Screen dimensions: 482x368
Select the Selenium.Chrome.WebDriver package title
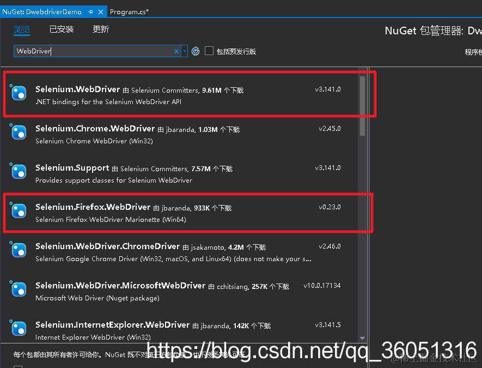click(x=95, y=129)
